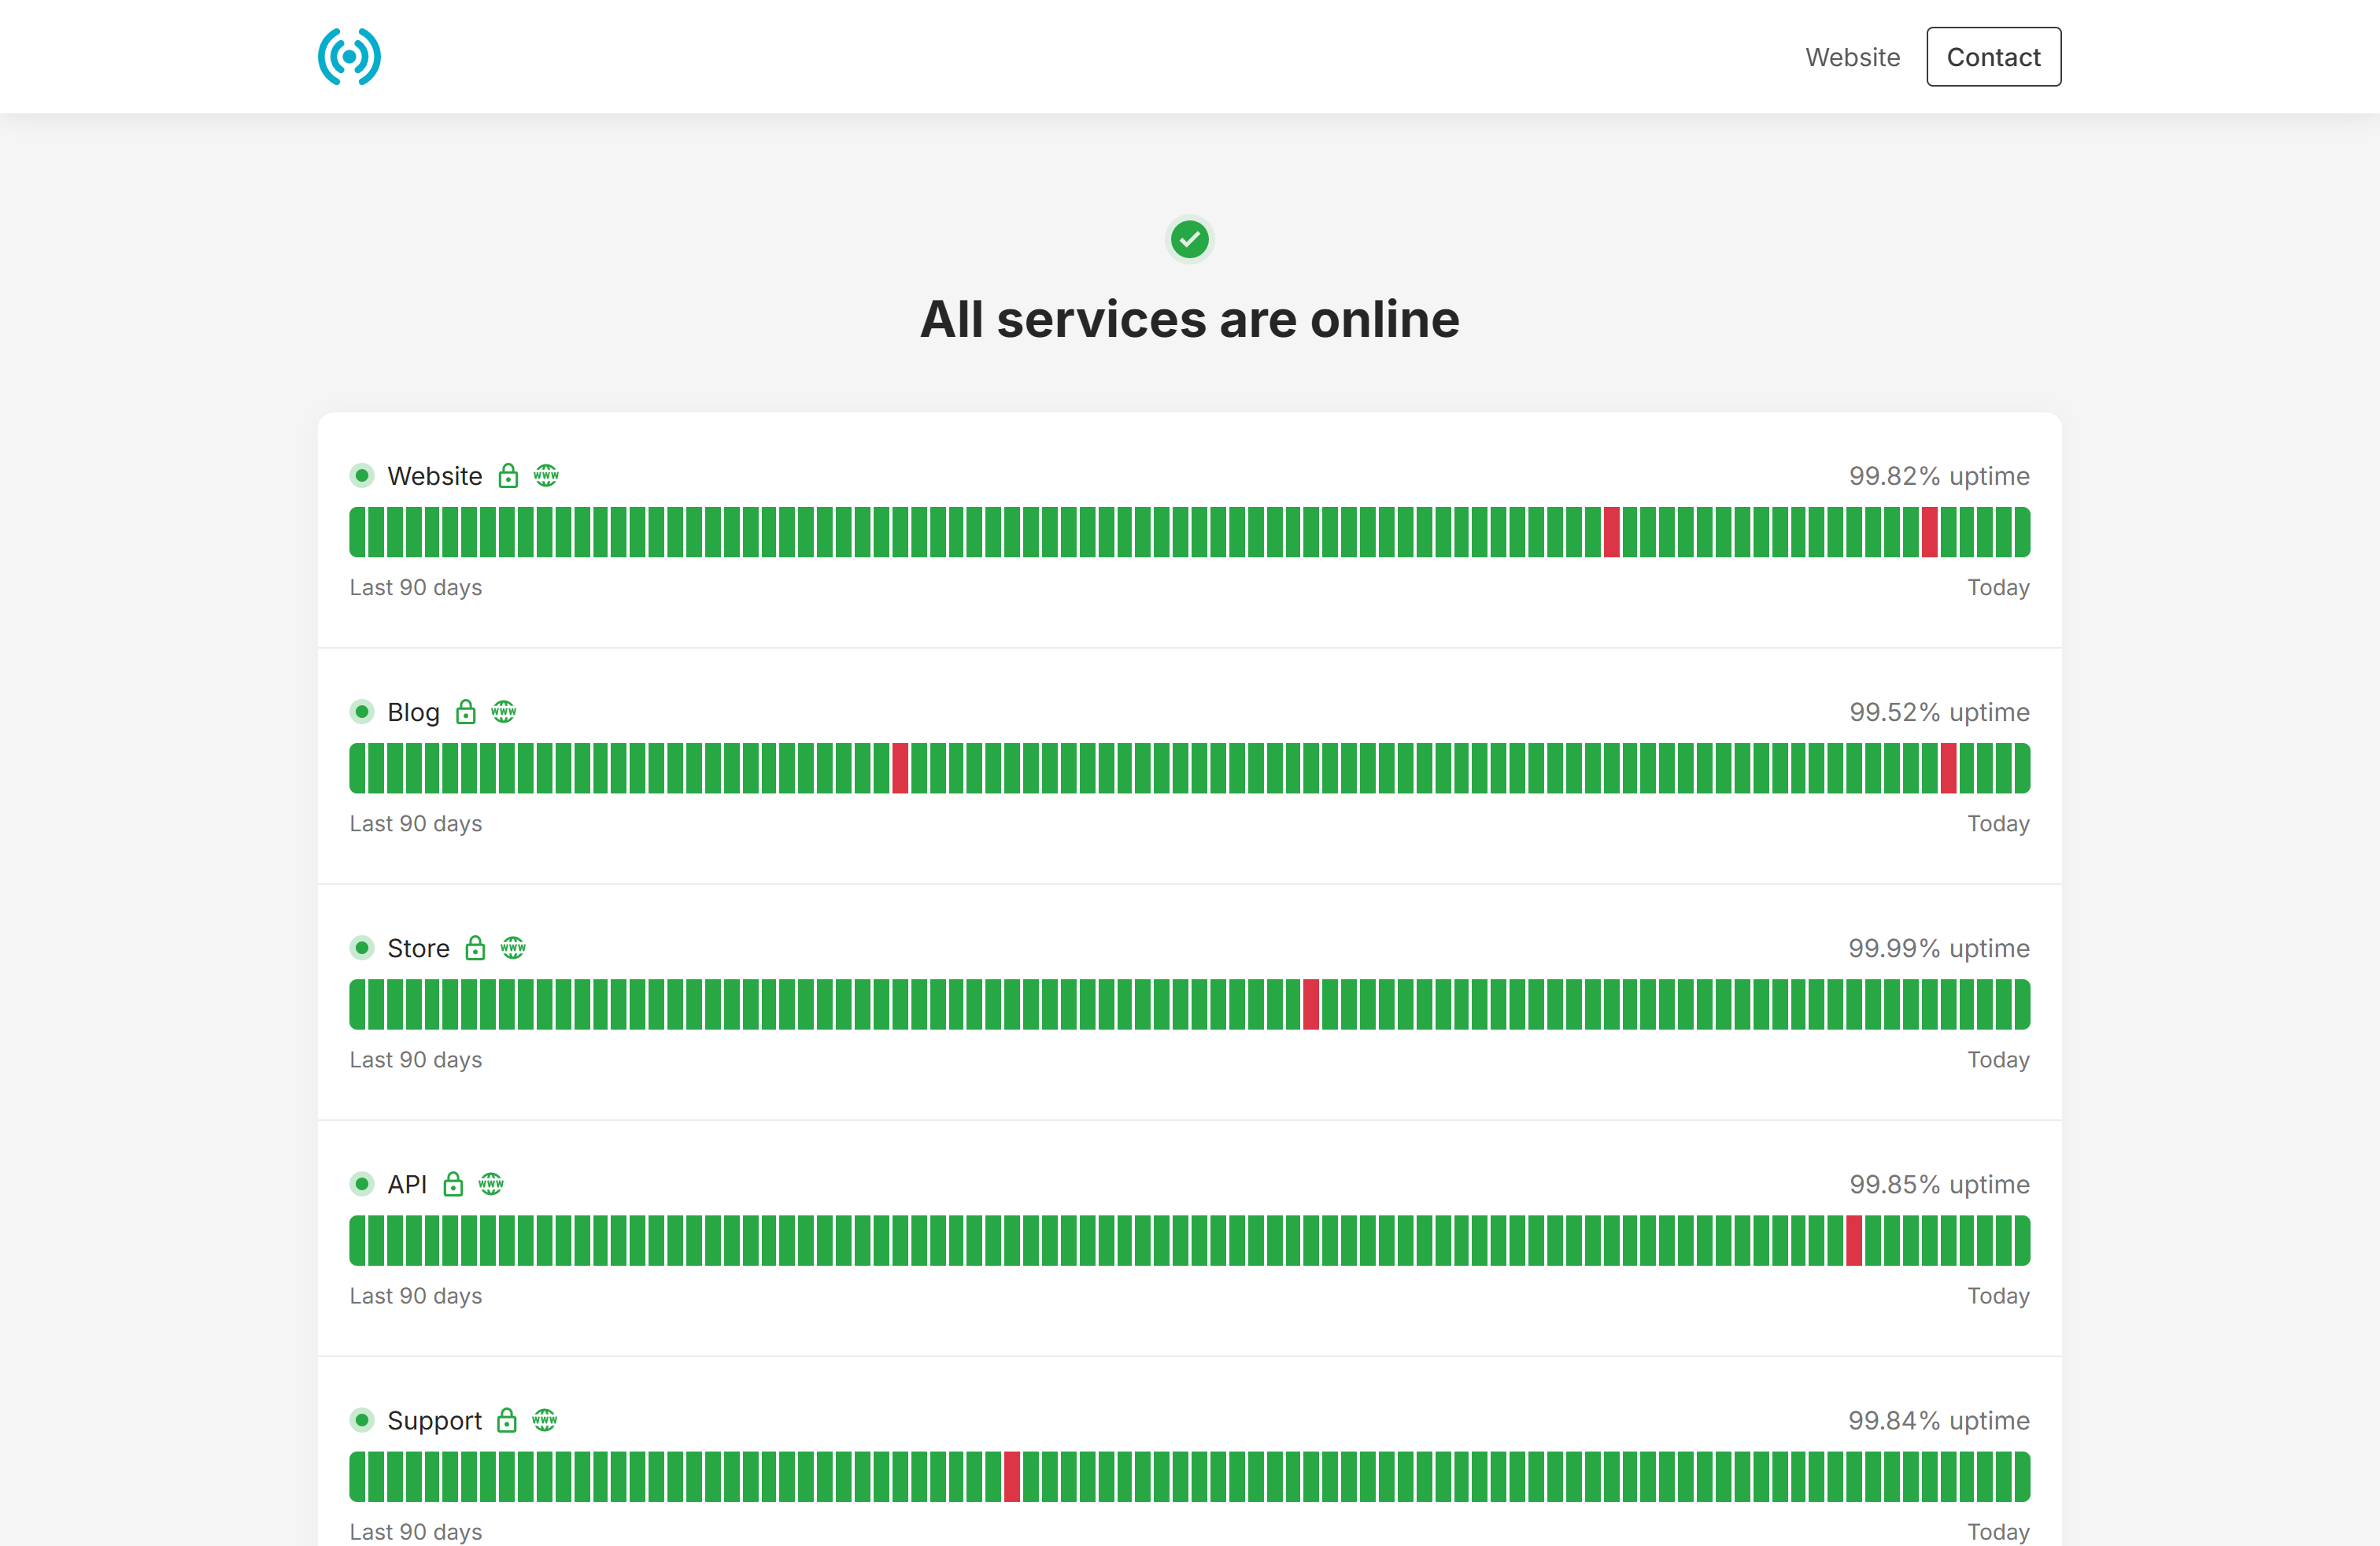This screenshot has width=2380, height=1546.
Task: Click the lock icon next to Support
Action: point(507,1419)
